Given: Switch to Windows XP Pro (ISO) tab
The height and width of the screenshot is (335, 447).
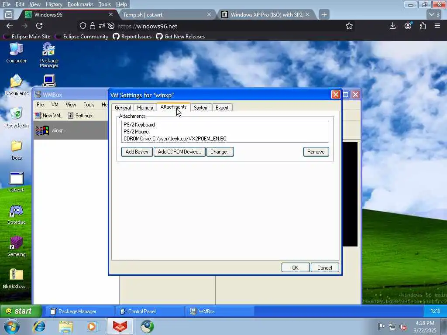Looking at the screenshot, I should click(x=265, y=14).
